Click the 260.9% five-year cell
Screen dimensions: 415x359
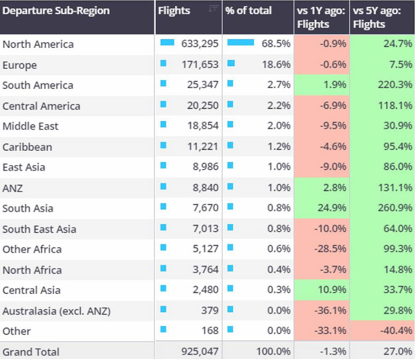(382, 208)
